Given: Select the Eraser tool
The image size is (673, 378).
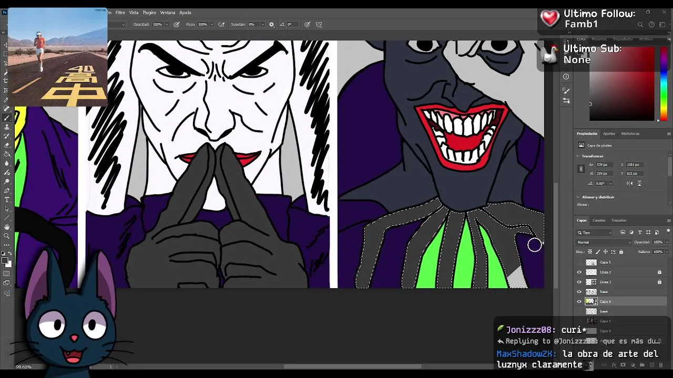Looking at the screenshot, I should pyautogui.click(x=6, y=145).
